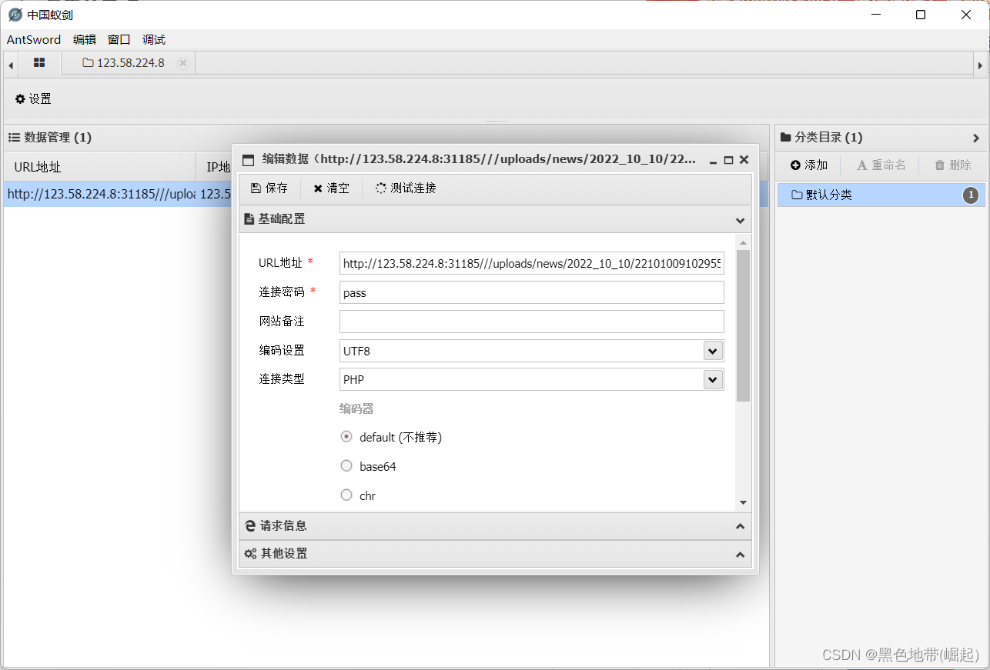Open the 窗口 menu
The width and height of the screenshot is (990, 670).
[x=119, y=39]
